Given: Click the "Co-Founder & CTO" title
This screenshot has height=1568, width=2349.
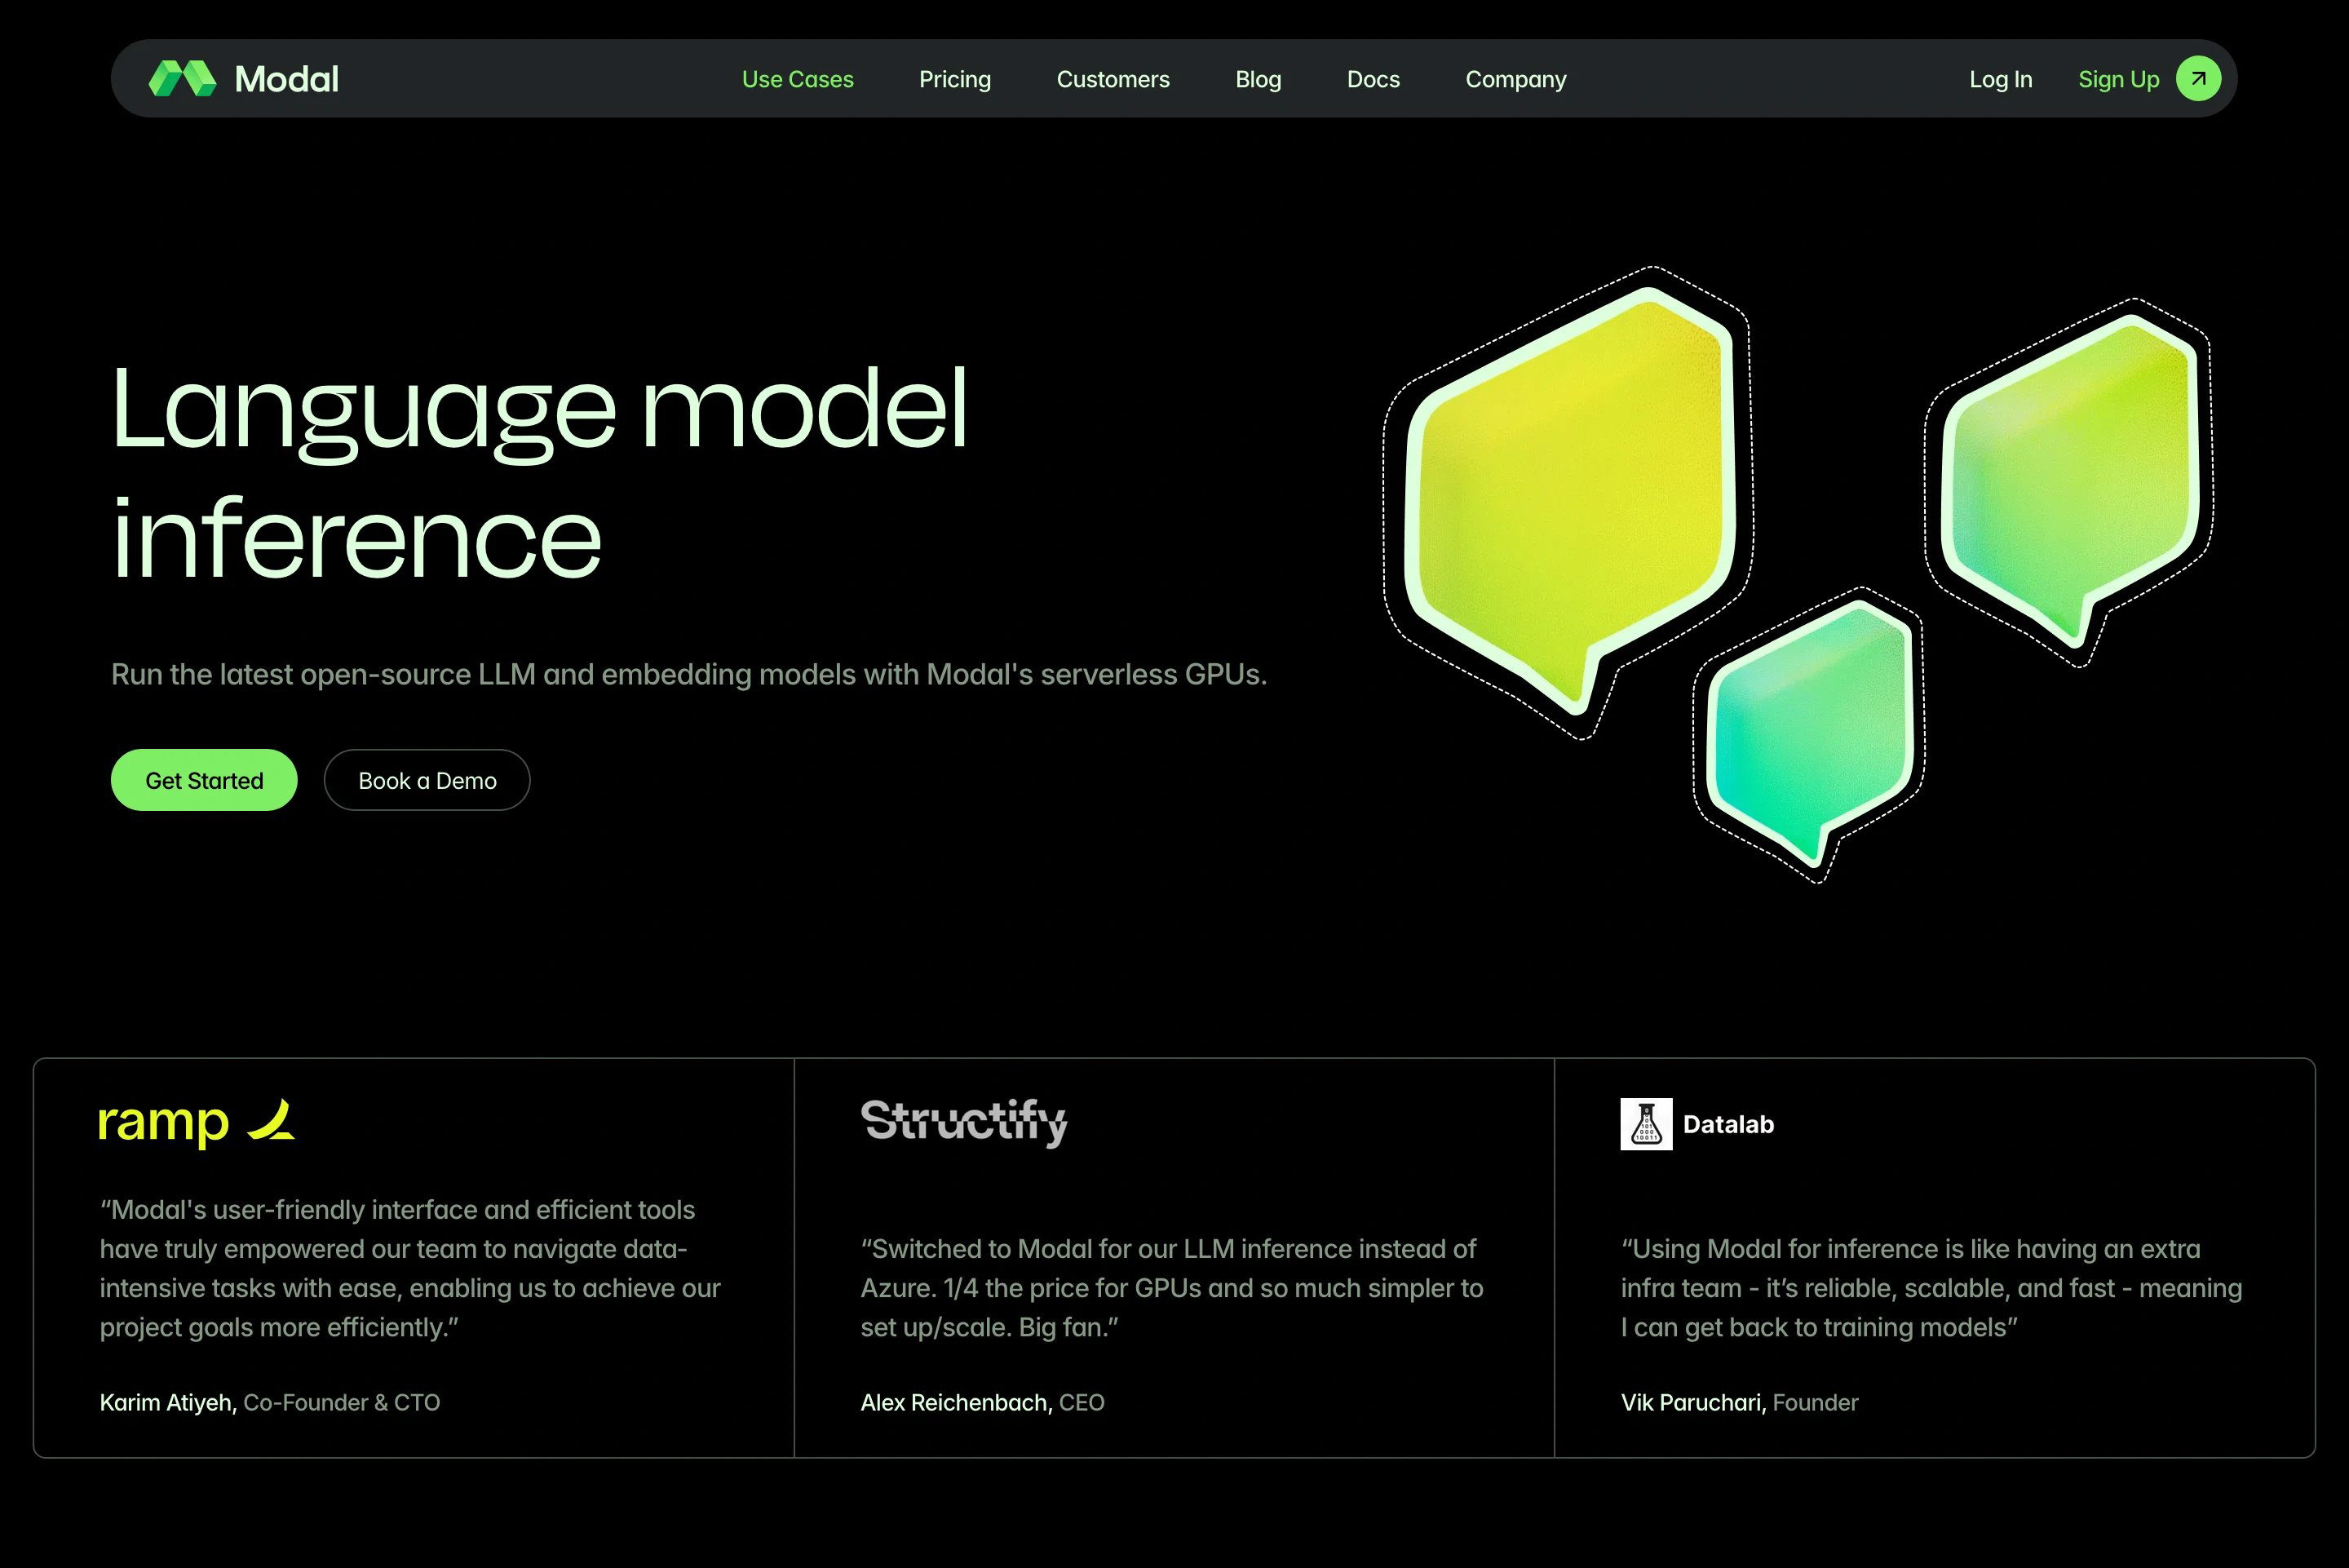Looking at the screenshot, I should (342, 1402).
